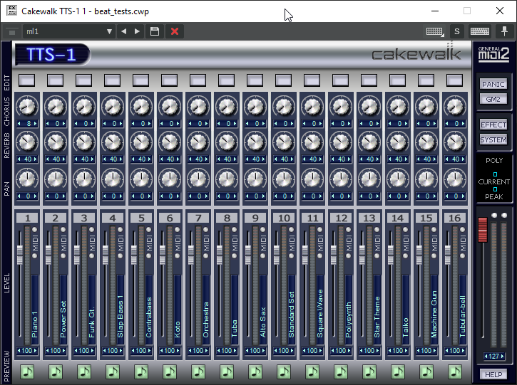Pin the plugin window open
Screen dimensions: 517x385
click(x=505, y=31)
